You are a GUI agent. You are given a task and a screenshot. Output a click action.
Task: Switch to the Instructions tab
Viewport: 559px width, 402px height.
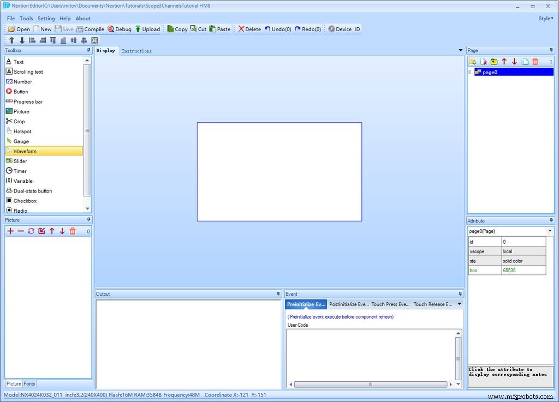click(x=136, y=51)
